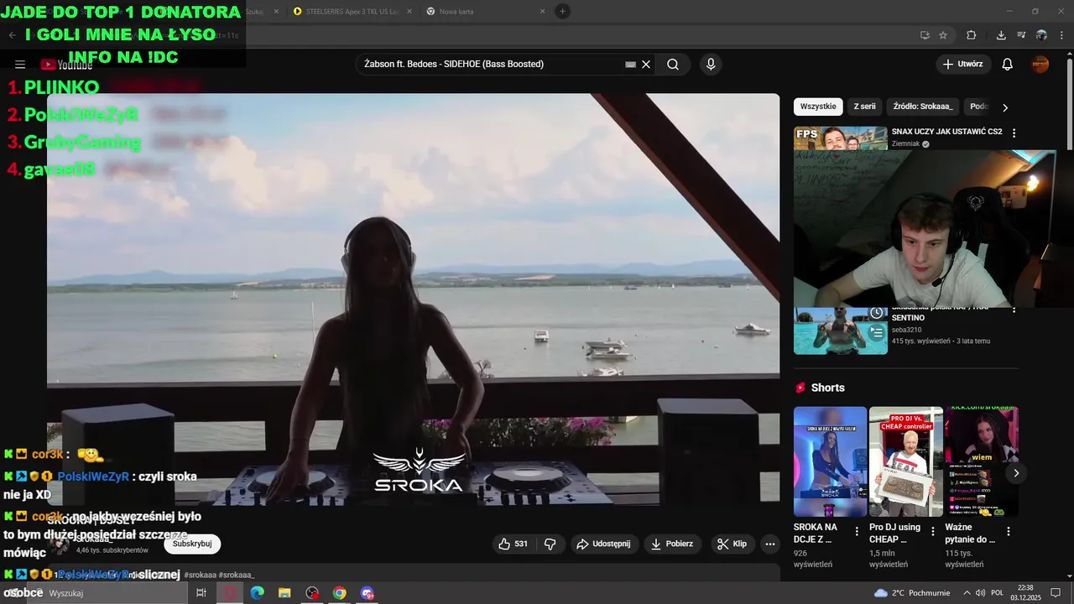Focus Windows Wyszukaj search box
This screenshot has width=1074, height=604.
click(109, 593)
